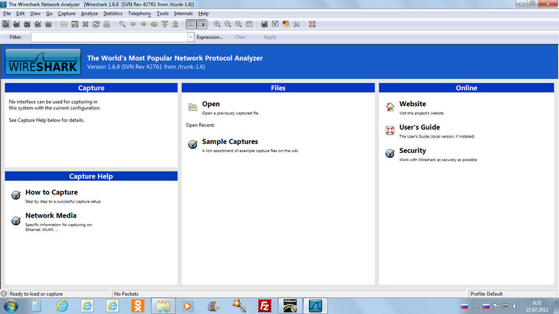Edit capture filters toolbar icon
The image size is (559, 314).
click(264, 24)
